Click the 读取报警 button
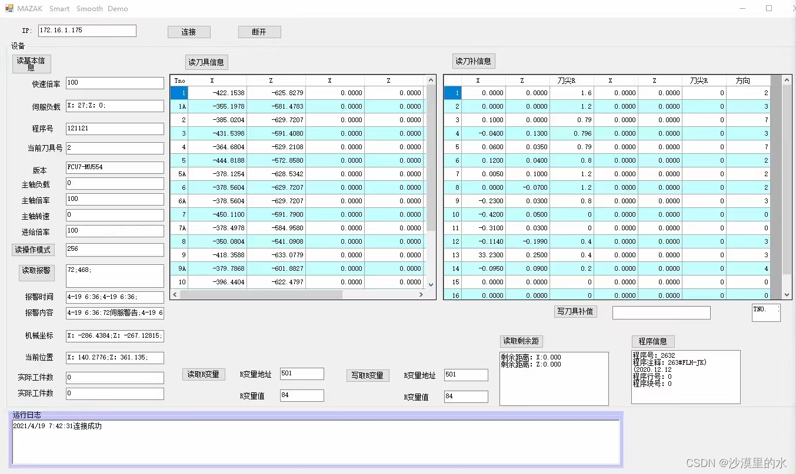 (x=36, y=273)
